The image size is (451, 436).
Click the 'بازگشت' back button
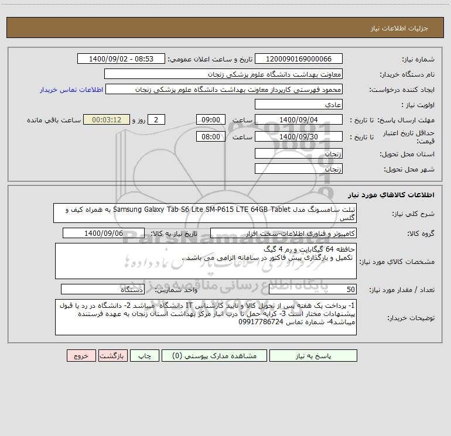pos(112,355)
